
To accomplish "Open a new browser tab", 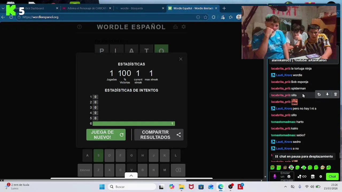I will [224, 8].
